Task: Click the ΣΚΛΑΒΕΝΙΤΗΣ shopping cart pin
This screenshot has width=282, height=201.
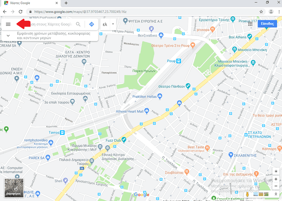Action: (231, 155)
